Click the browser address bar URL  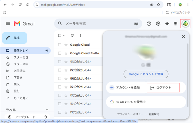pos(63,5)
